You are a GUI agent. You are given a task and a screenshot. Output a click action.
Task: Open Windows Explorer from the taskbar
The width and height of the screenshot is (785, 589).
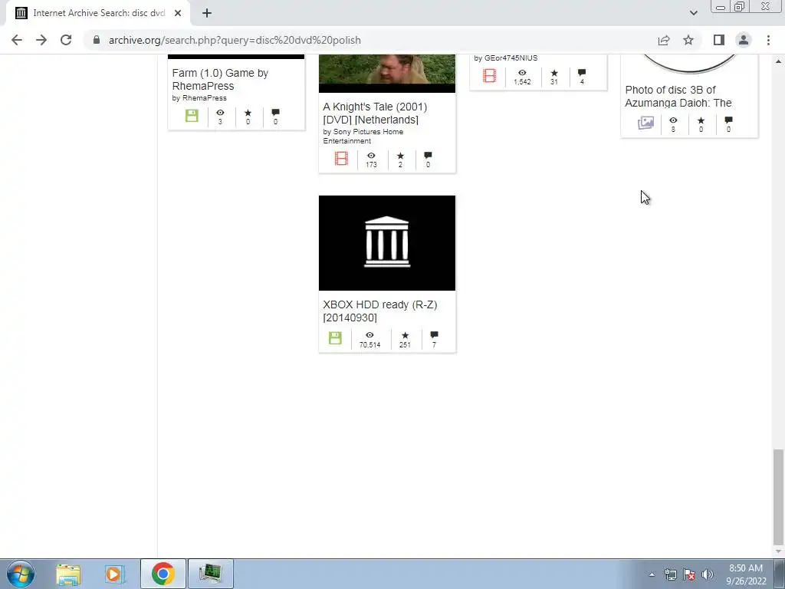tap(68, 574)
